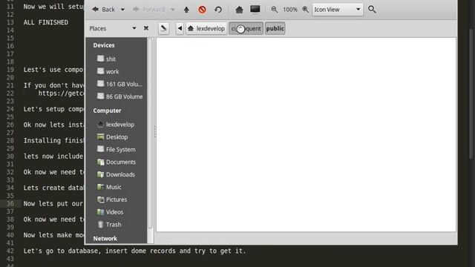Click the Network section header
The width and height of the screenshot is (475, 267).
(x=105, y=239)
